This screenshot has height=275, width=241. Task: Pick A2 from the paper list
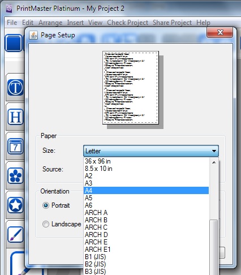pyautogui.click(x=146, y=176)
